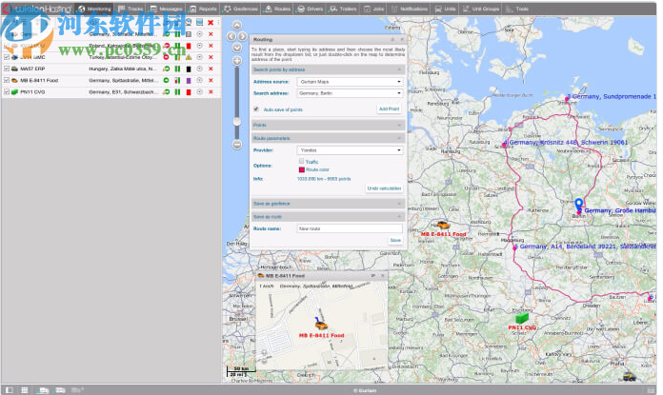663x395 pixels.
Task: Switch to the Tracks tab
Action: 131,9
